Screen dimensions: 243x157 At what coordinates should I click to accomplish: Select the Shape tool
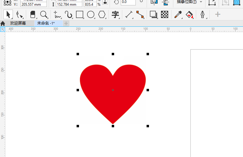pyautogui.click(x=20, y=14)
